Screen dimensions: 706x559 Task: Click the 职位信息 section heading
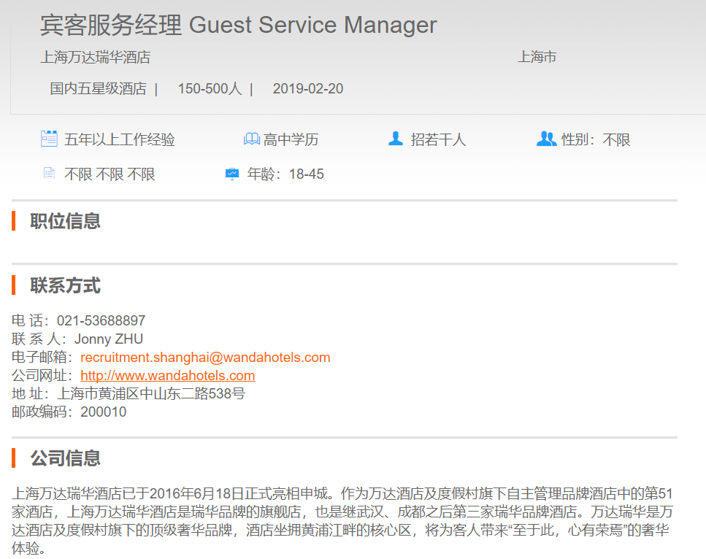tap(65, 221)
